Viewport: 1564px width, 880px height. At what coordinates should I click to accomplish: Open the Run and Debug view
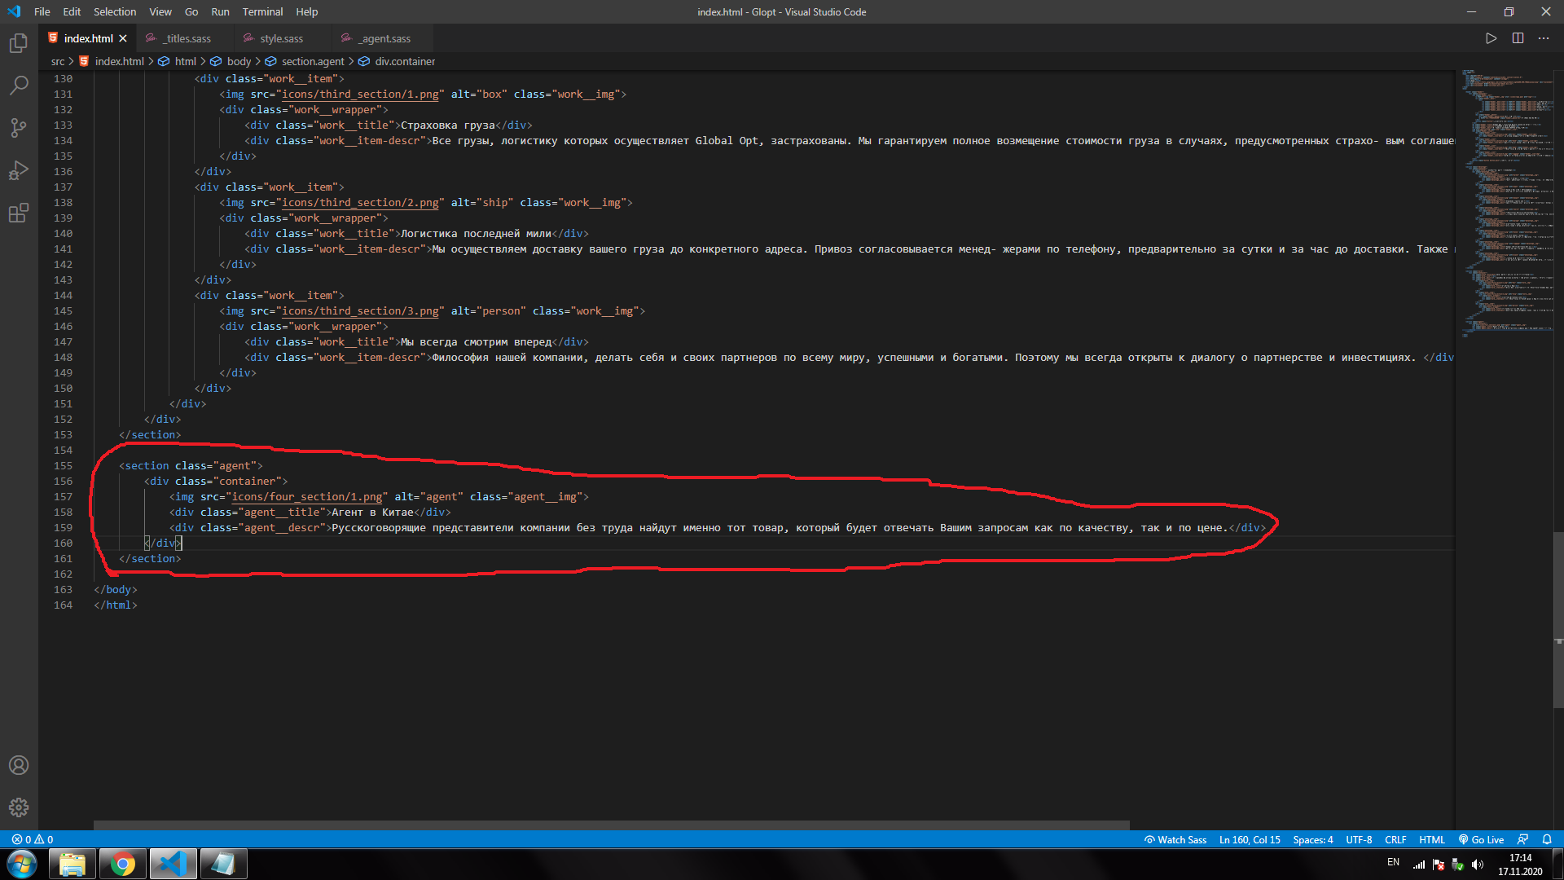click(x=19, y=170)
